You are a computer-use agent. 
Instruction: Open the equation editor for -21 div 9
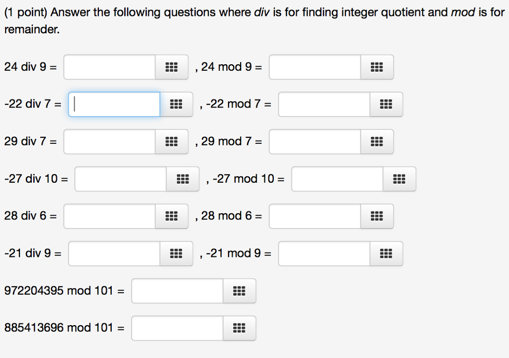(x=176, y=253)
